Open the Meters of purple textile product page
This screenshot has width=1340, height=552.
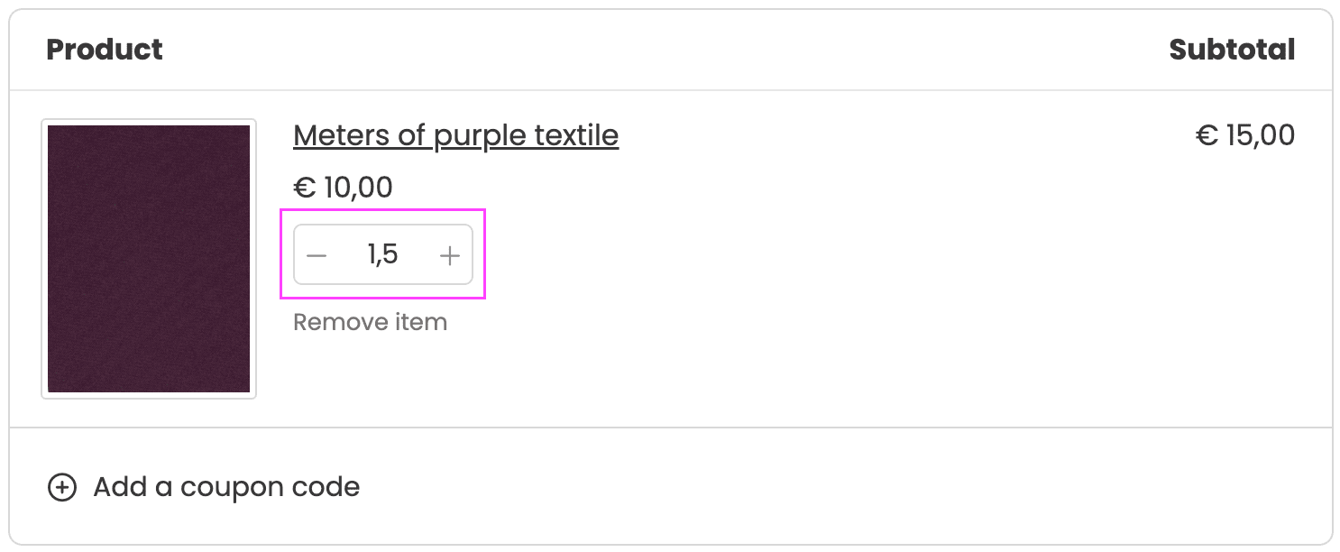tap(455, 135)
